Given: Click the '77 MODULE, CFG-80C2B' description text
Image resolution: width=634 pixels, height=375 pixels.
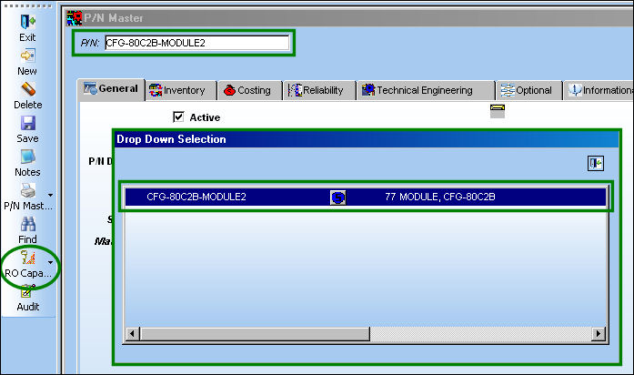Looking at the screenshot, I should pos(440,197).
